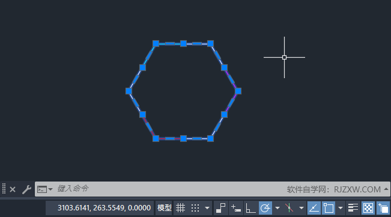Screen dimensions: 391x217
Task: Select the upper-right edge midpoint grip
Action: [x=224, y=67]
